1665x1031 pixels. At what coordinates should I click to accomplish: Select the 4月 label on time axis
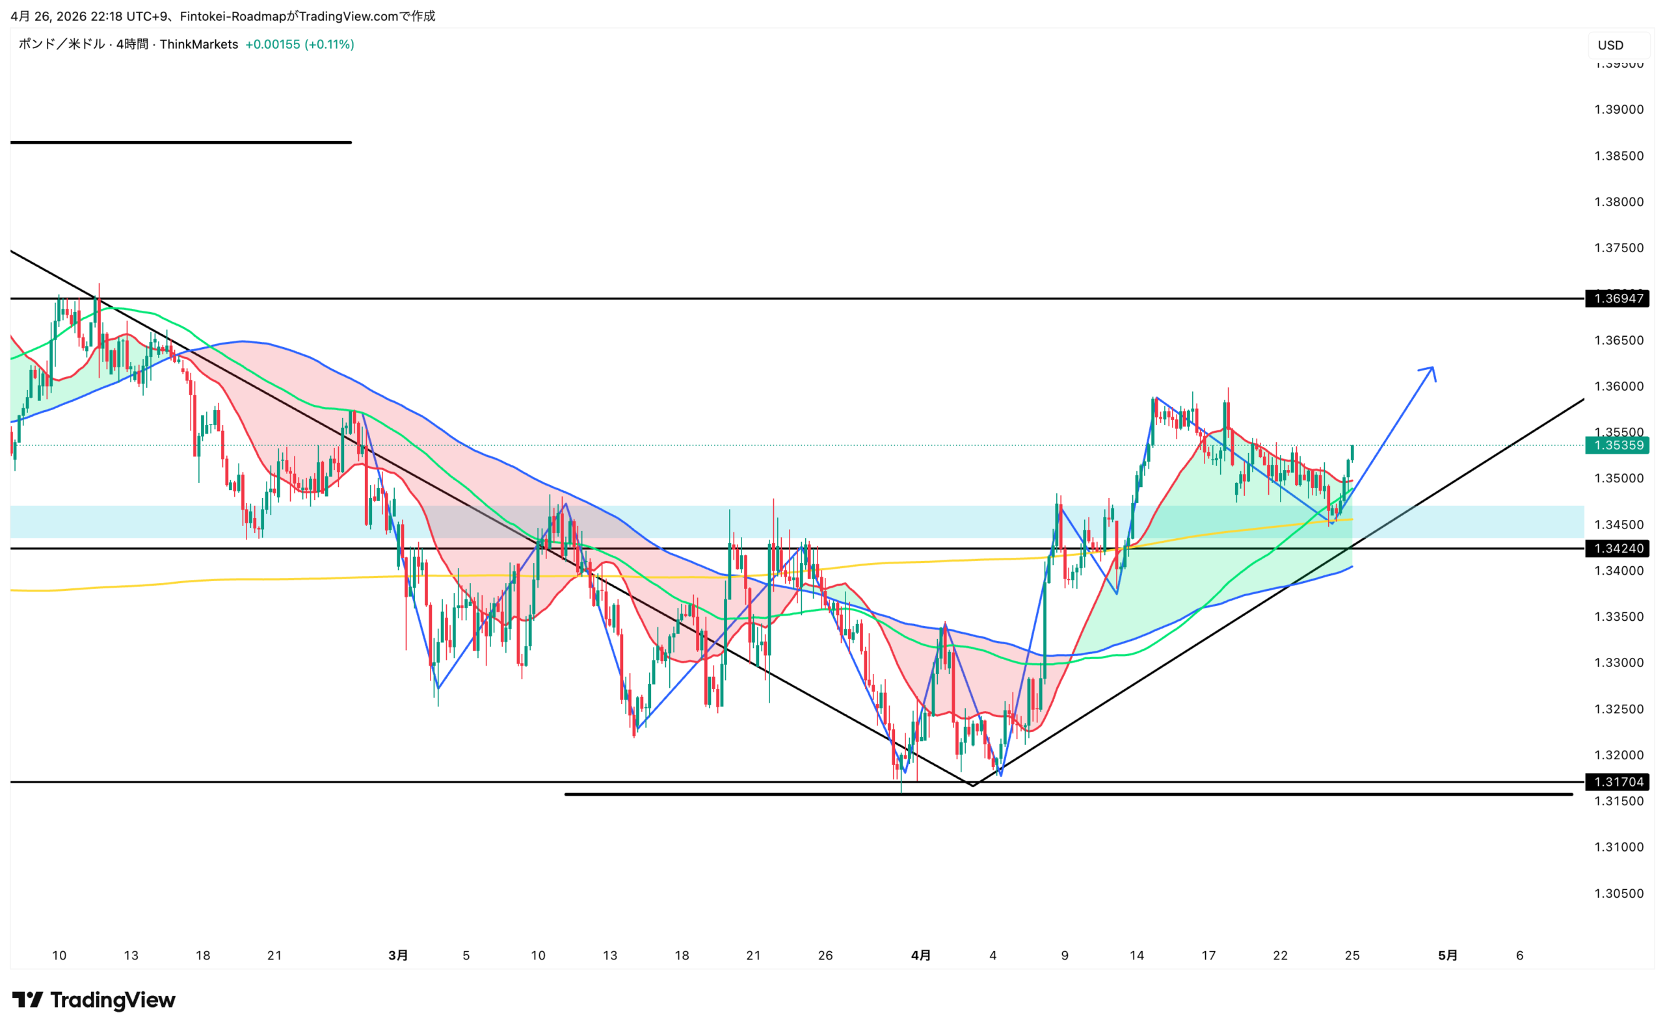(x=920, y=956)
